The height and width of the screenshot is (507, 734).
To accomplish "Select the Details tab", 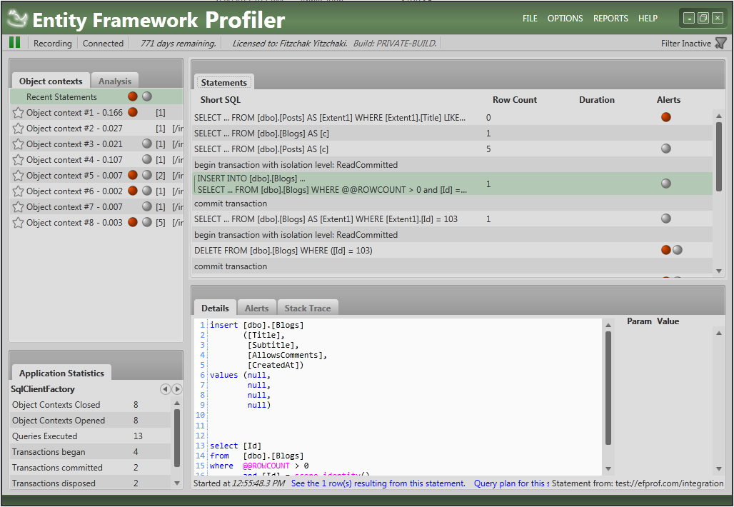I will coord(215,308).
